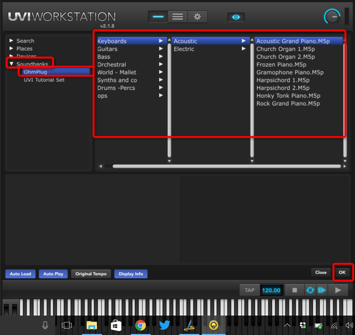Click the Dropbox tray icon
This screenshot has height=335, width=355.
(303, 325)
